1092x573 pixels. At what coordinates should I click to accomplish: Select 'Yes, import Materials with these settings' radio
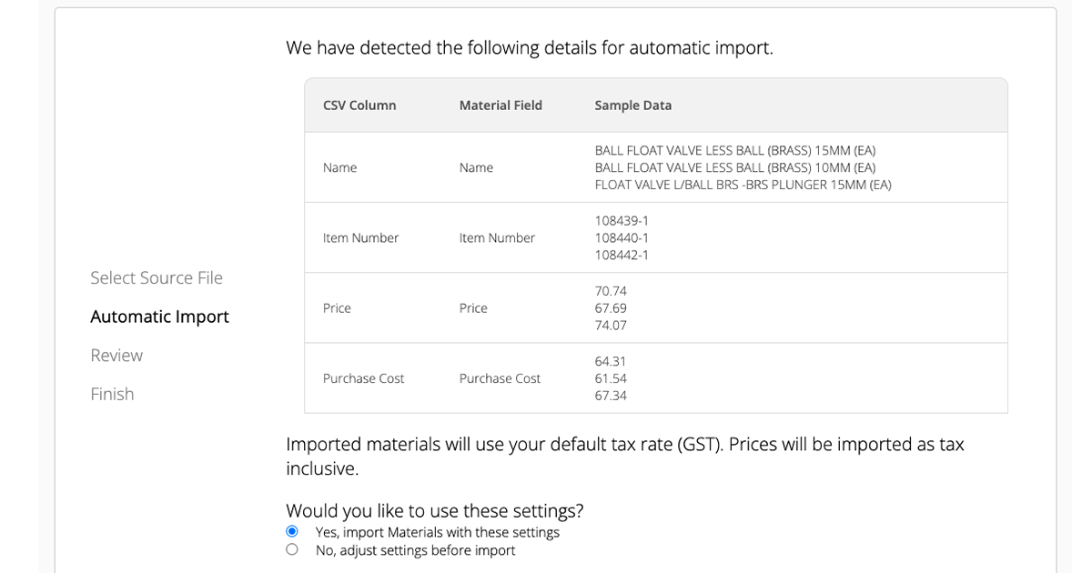click(x=292, y=532)
